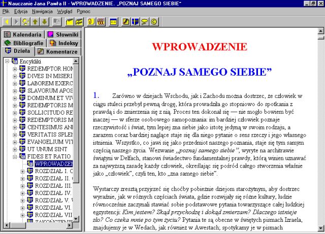The image size is (325, 234).
Task: Click the page icon beside WPROWADZEN
Action: point(30,163)
